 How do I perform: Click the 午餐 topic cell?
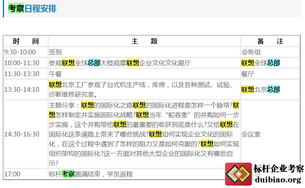(144, 74)
